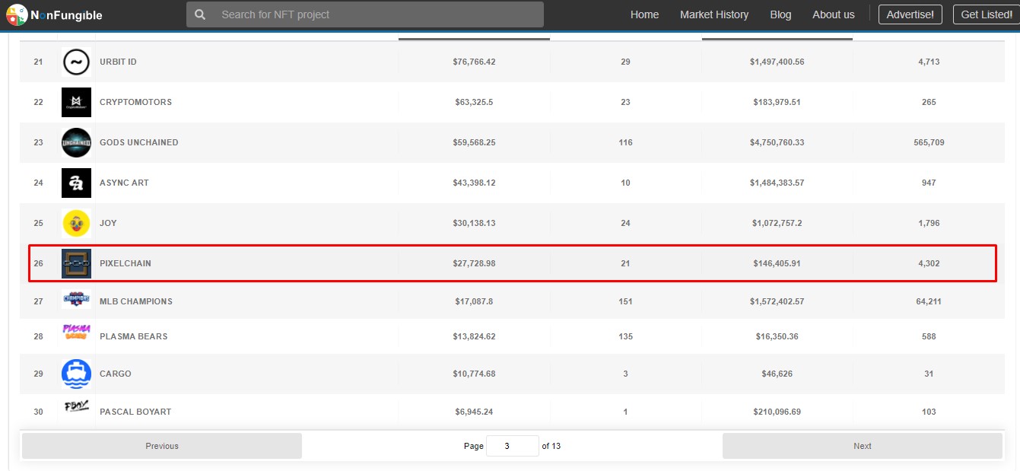The height and width of the screenshot is (471, 1020).
Task: Select the PIXELCHAIN project name
Action: pyautogui.click(x=126, y=263)
